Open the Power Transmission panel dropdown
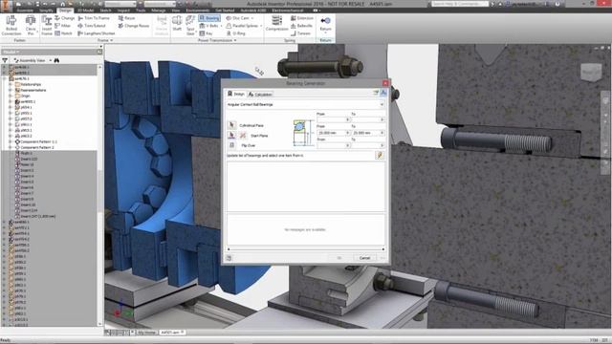Image resolution: width=612 pixels, height=344 pixels. click(x=235, y=40)
